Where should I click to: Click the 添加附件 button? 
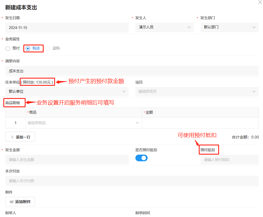click(20, 202)
